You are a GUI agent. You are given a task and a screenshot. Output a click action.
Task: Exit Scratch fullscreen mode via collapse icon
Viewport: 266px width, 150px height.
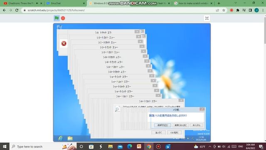[x=207, y=18]
